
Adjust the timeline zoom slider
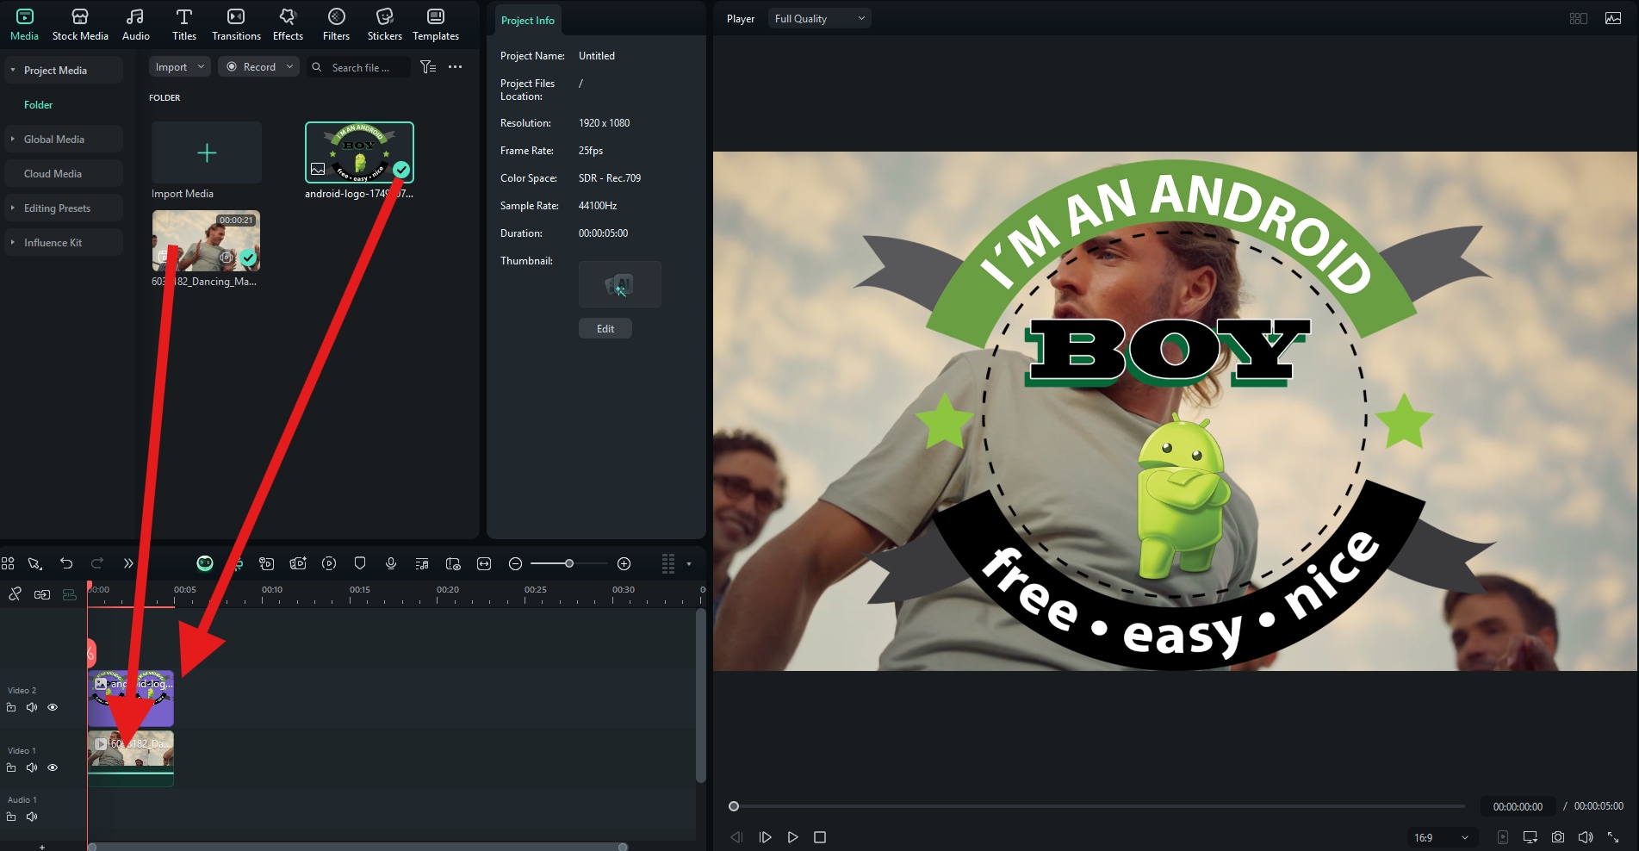point(569,563)
